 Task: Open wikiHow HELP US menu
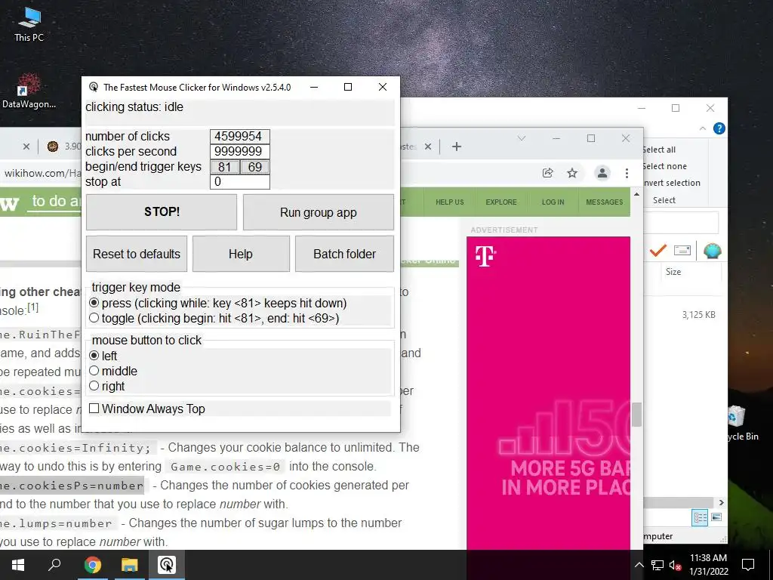[450, 202]
